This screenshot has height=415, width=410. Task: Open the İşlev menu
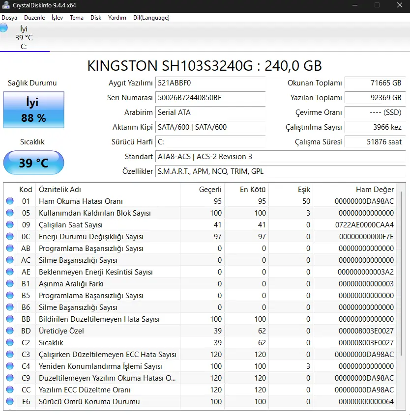click(x=57, y=18)
